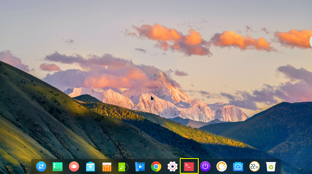Open the orange App Store bag icon
The image size is (312, 174).
[x=107, y=167]
